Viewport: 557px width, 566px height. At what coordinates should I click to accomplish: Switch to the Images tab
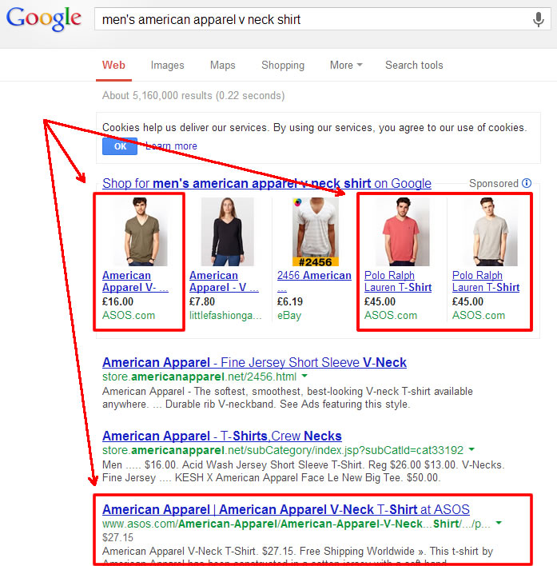(x=167, y=66)
